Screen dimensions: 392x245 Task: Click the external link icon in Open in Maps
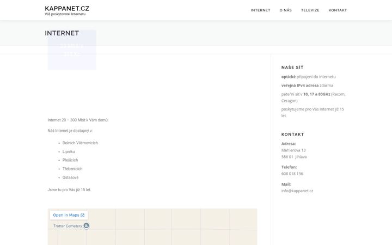83,215
